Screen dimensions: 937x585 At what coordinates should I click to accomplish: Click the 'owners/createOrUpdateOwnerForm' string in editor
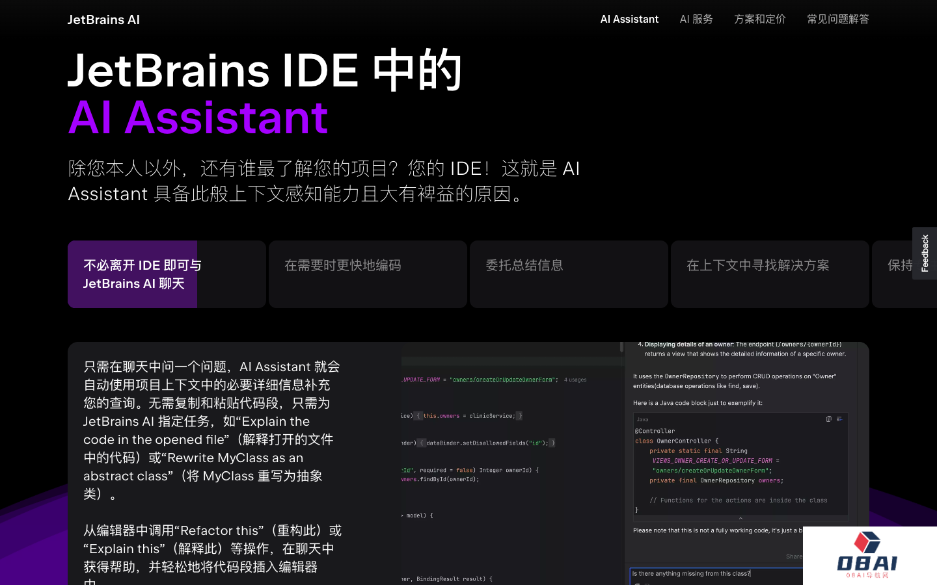(x=502, y=380)
